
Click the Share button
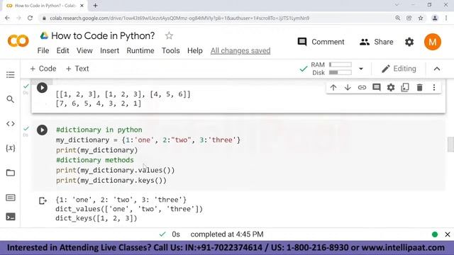coord(376,42)
